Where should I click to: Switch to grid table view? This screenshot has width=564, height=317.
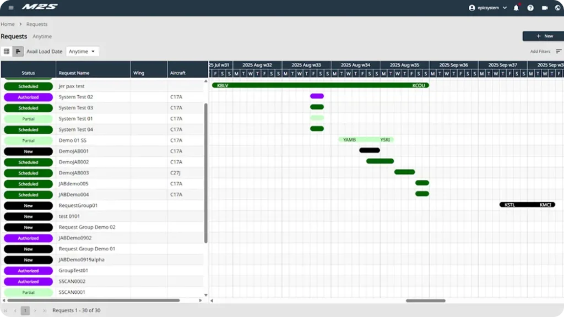[7, 51]
